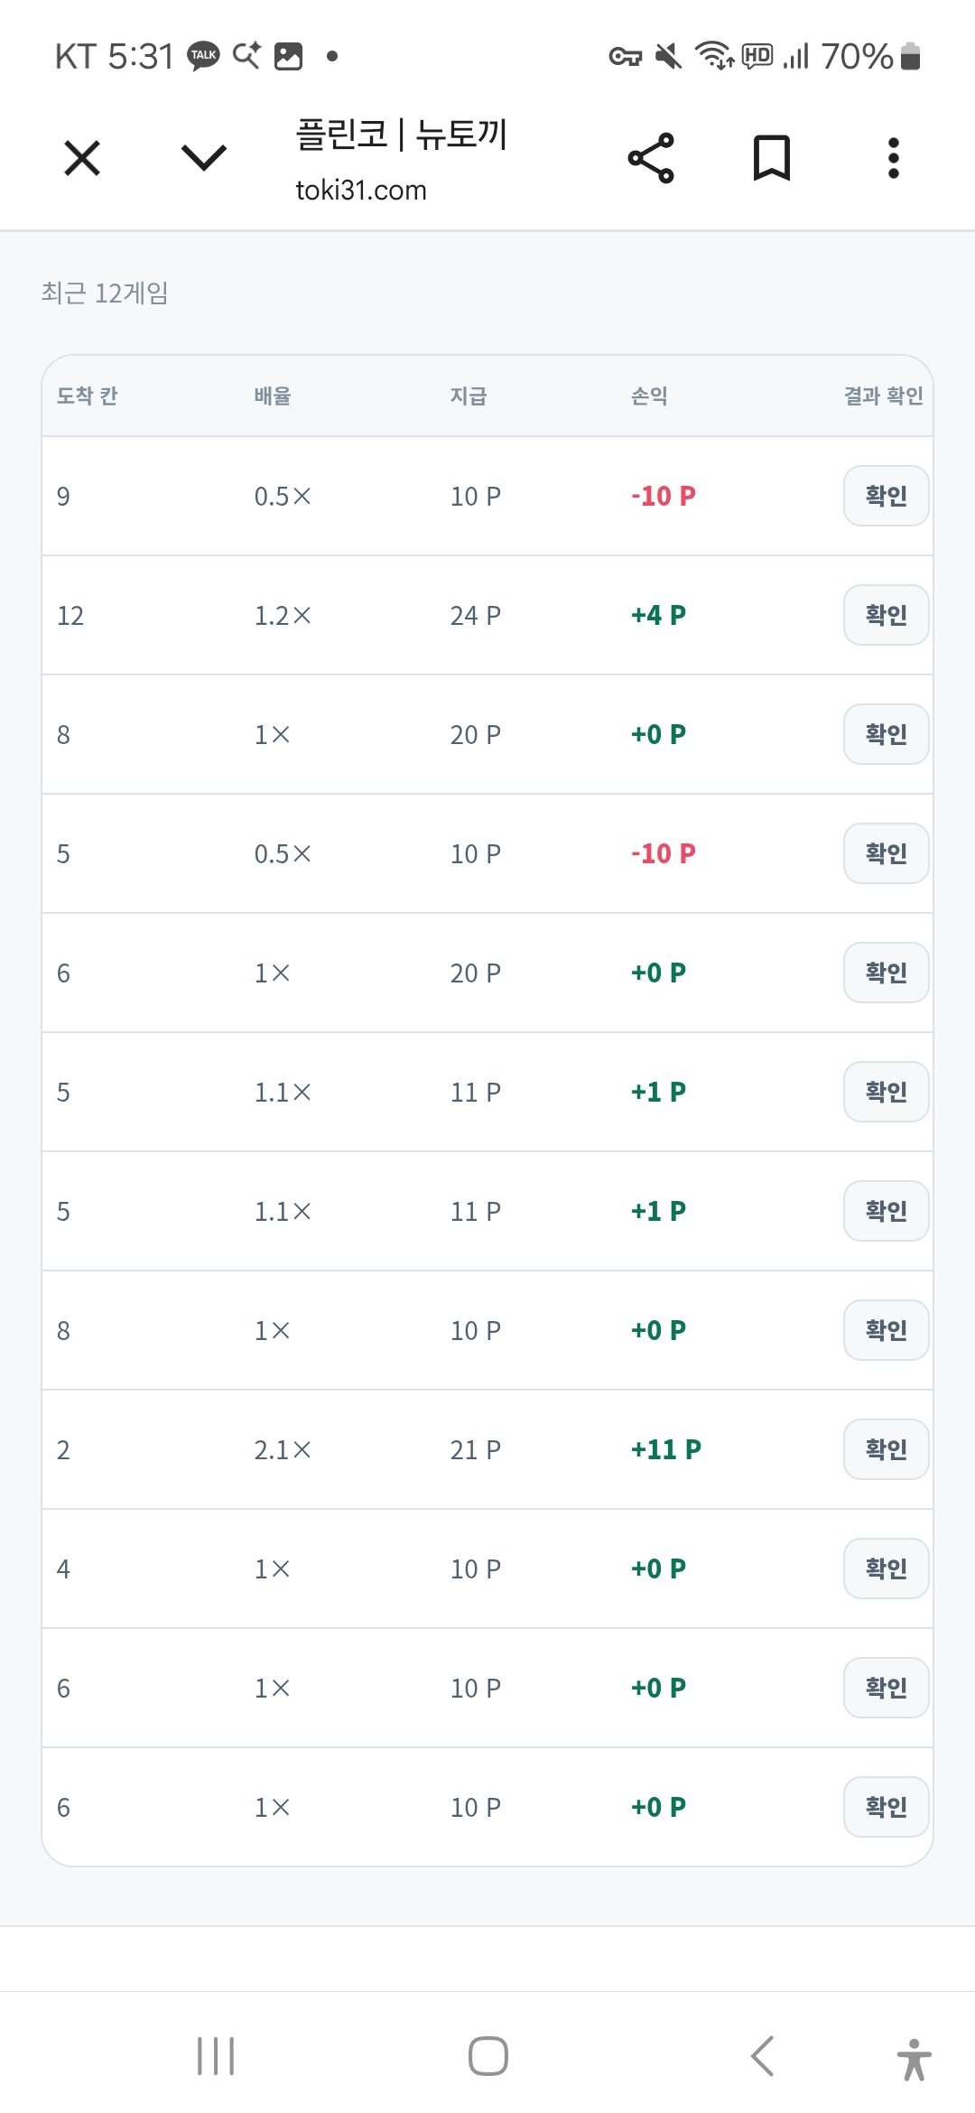Viewport: 975px width, 2113px height.
Task: Open the accessibility shortcut figure icon
Action: pos(914,2059)
